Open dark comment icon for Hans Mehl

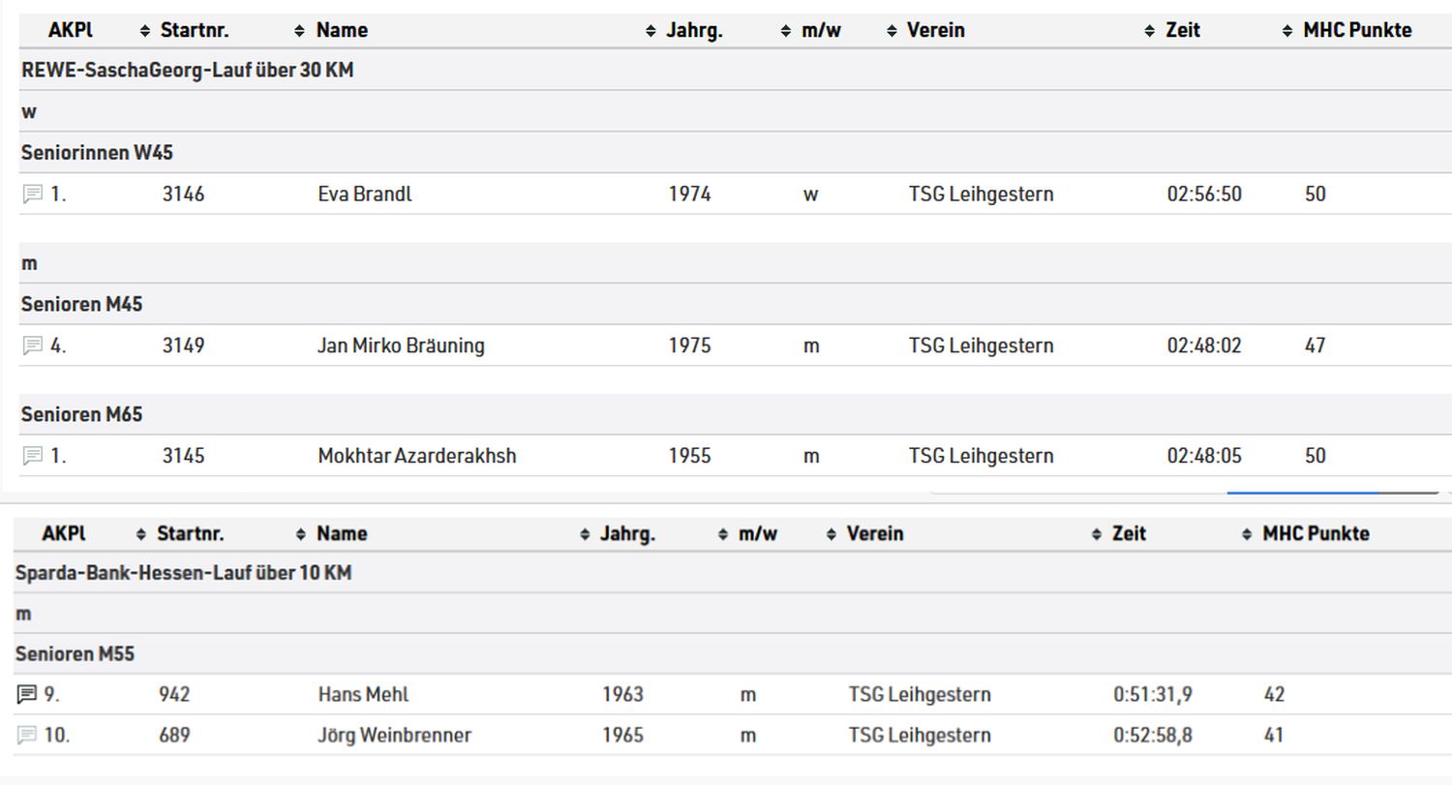click(x=26, y=695)
